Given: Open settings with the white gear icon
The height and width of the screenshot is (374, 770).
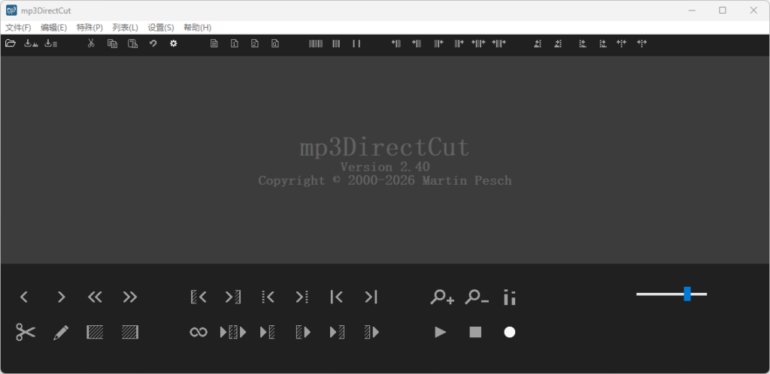Looking at the screenshot, I should (x=174, y=44).
